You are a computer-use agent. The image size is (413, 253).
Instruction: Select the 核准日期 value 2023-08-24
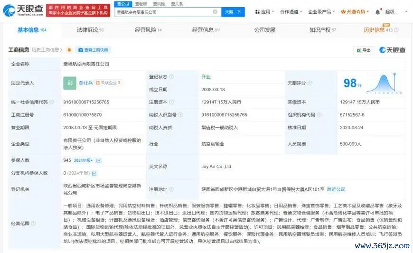pyautogui.click(x=351, y=128)
